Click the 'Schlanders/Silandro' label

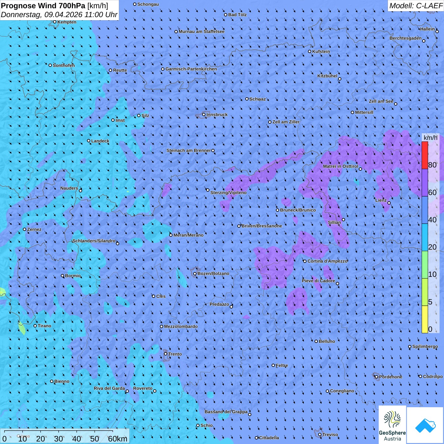click(x=94, y=241)
